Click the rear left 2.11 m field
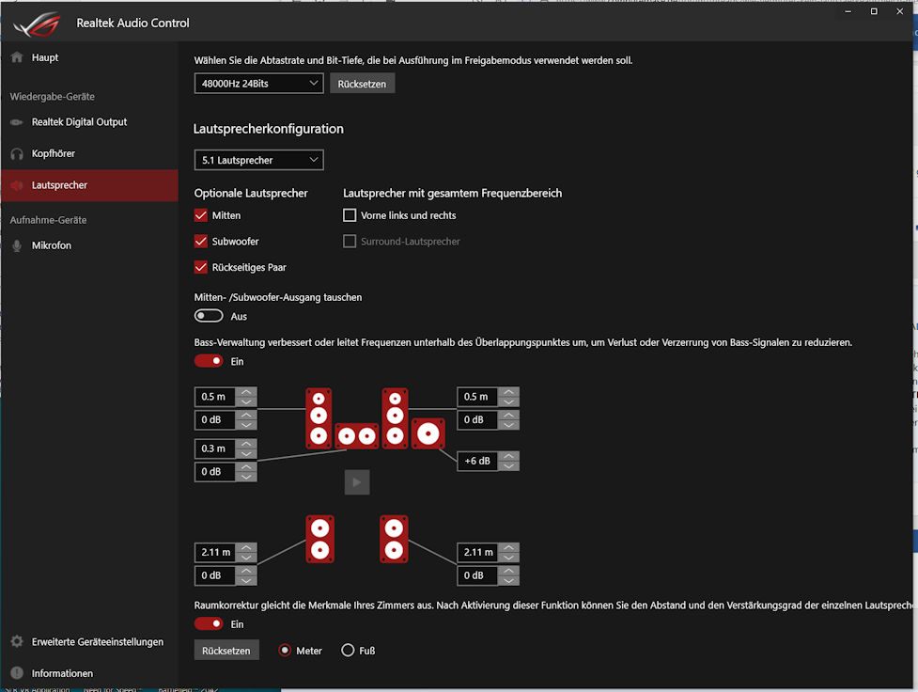This screenshot has height=692, width=918. tap(215, 552)
